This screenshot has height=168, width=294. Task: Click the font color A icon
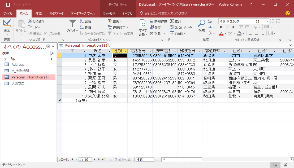point(221,34)
